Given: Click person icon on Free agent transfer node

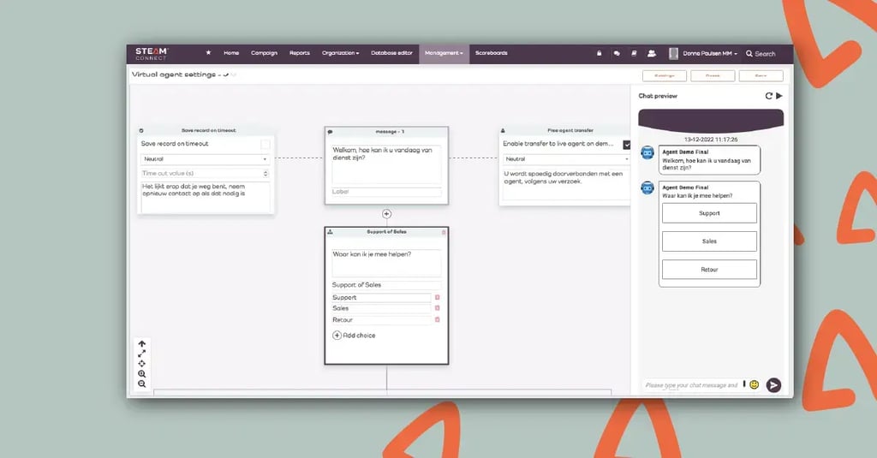Looking at the screenshot, I should pos(503,130).
